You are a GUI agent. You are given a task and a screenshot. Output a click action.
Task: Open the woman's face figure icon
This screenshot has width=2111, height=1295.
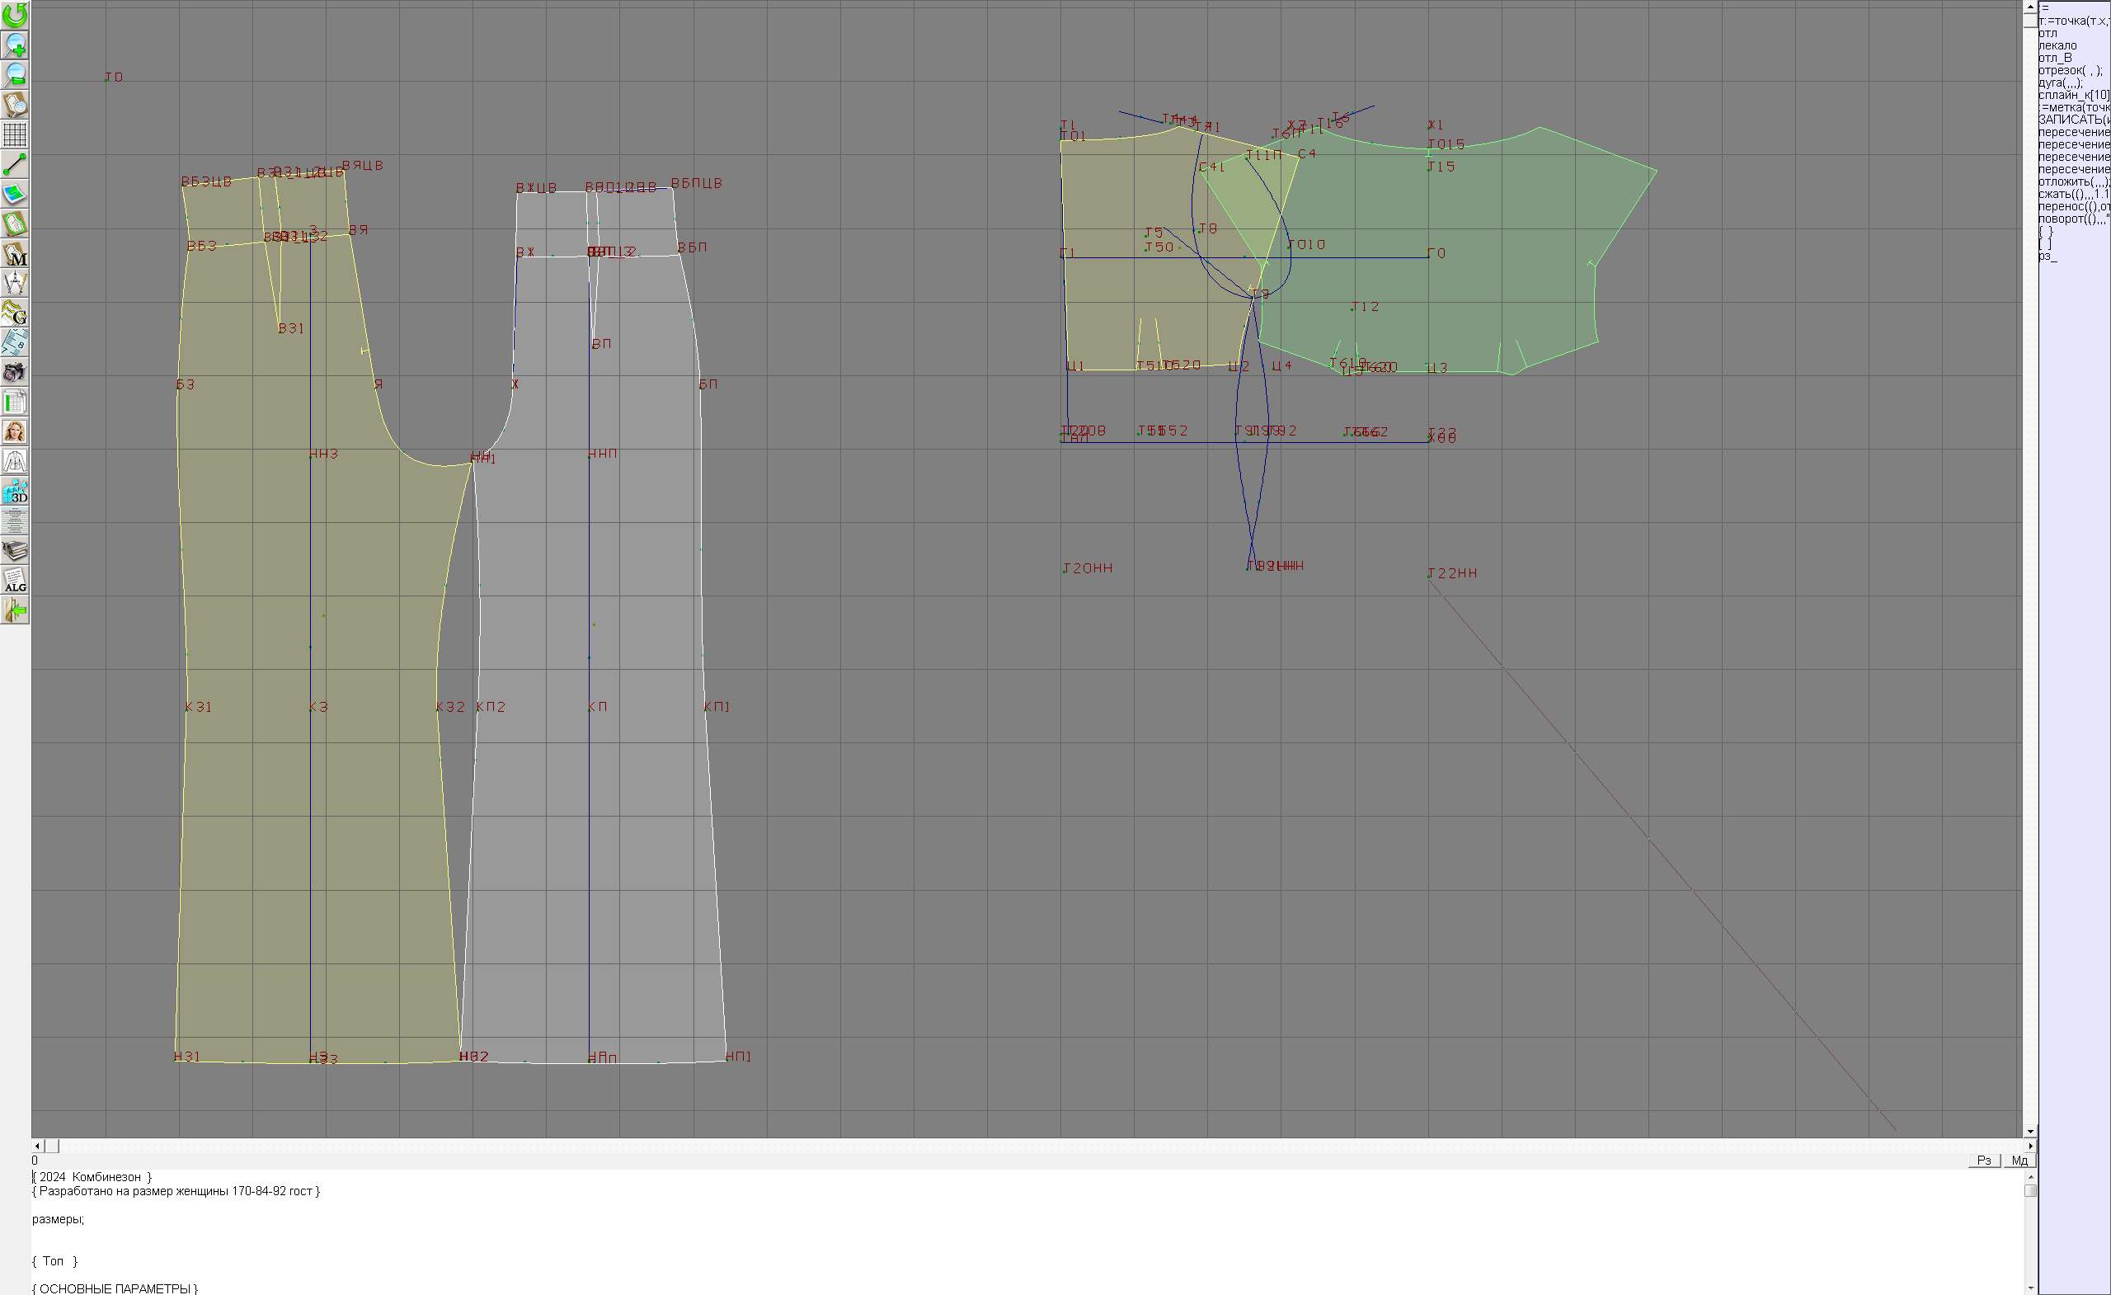tap(15, 431)
